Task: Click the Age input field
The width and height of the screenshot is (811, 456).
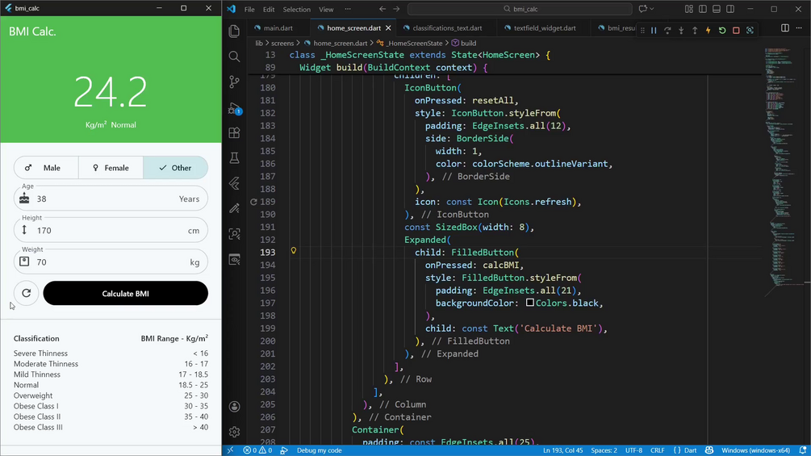Action: [x=111, y=199]
